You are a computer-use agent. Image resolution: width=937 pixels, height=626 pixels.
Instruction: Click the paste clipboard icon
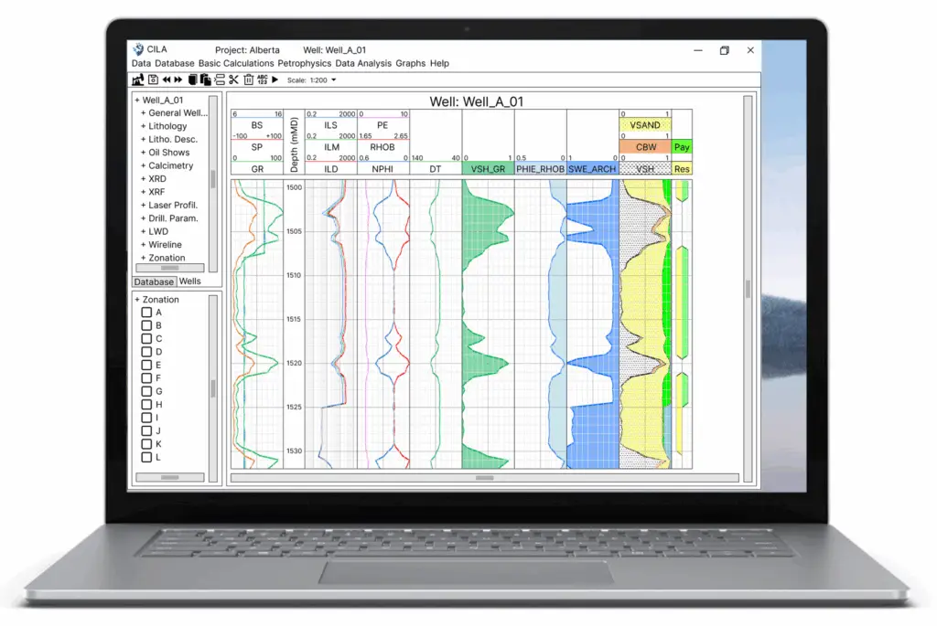[206, 80]
